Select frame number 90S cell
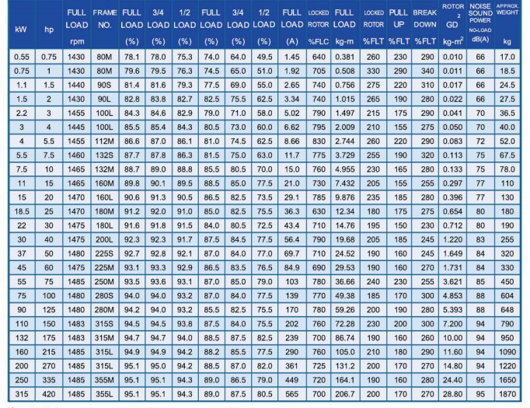Image resolution: width=530 pixels, height=408 pixels. tap(104, 85)
